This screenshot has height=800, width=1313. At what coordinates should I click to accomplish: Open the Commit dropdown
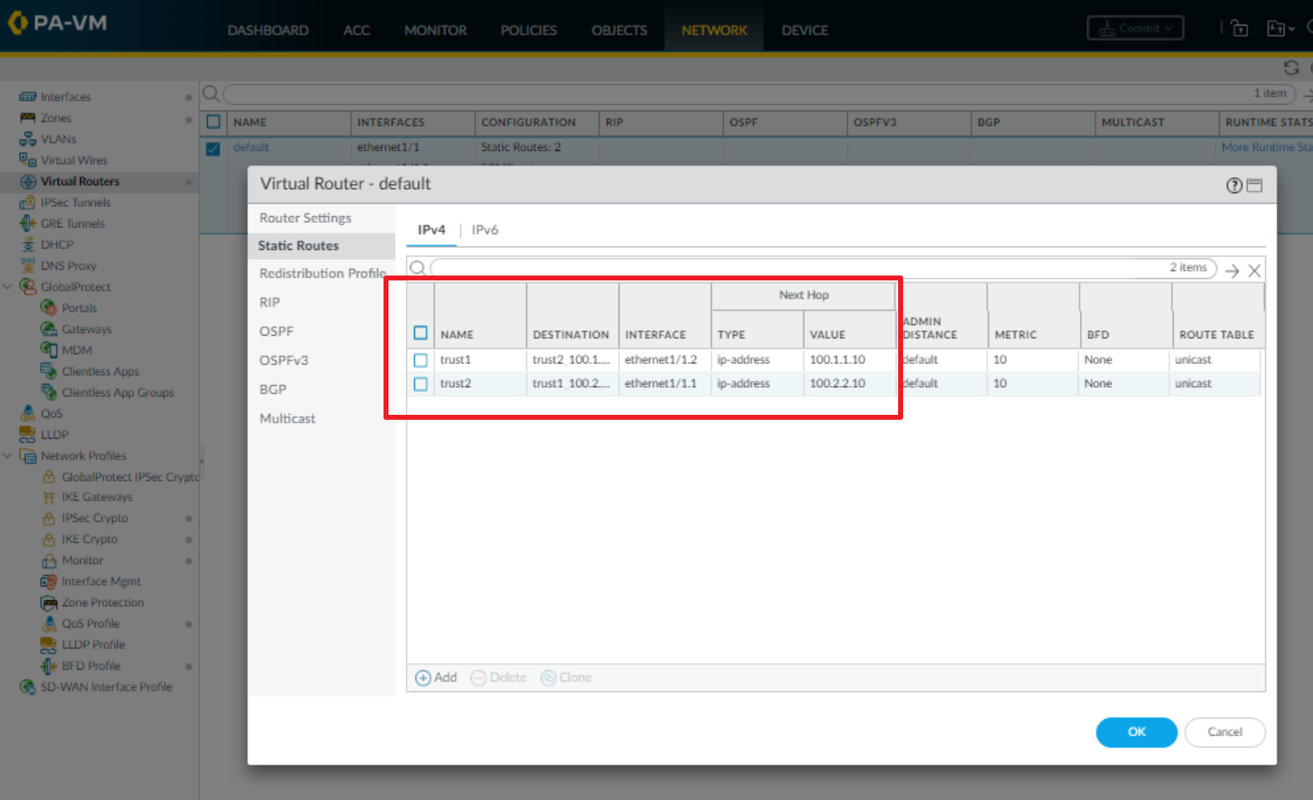pos(1136,28)
